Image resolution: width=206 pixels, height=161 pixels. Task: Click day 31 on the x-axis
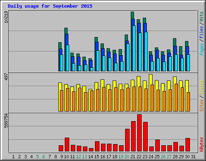click(x=193, y=157)
